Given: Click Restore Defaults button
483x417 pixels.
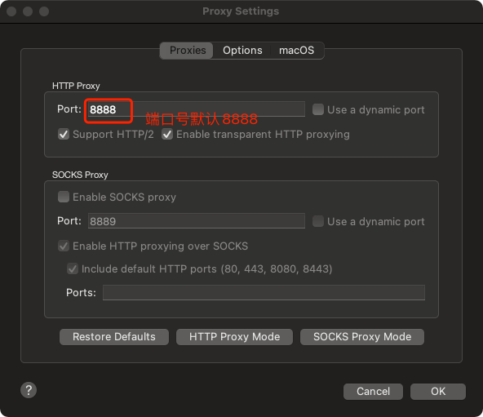Looking at the screenshot, I should pyautogui.click(x=114, y=337).
